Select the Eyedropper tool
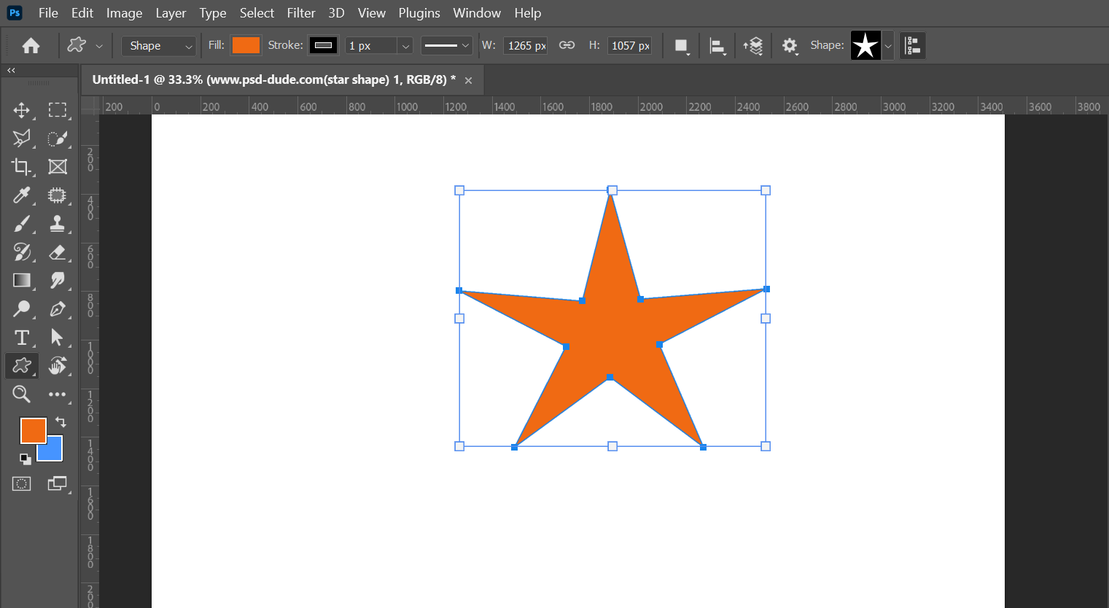This screenshot has width=1109, height=608. click(21, 195)
